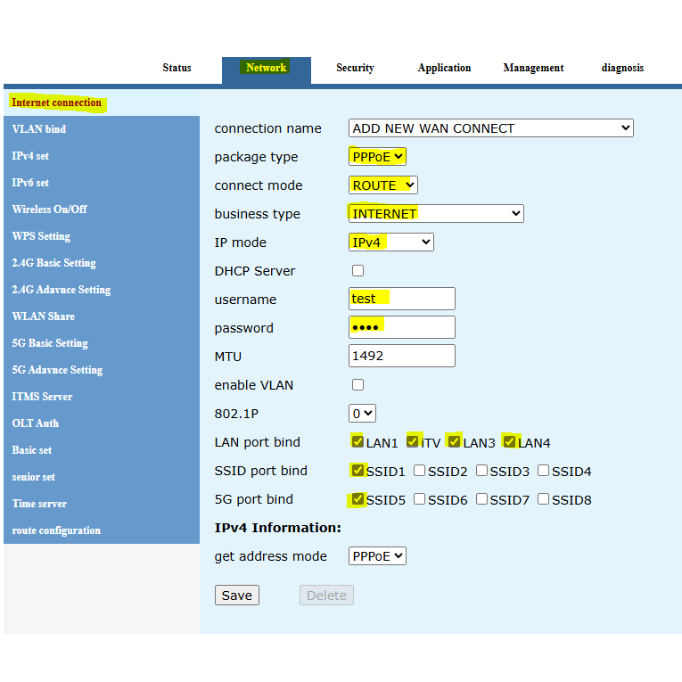
Task: Open the Status tab
Action: [177, 68]
